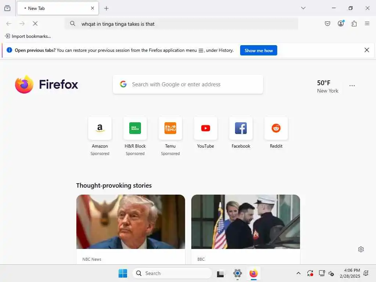This screenshot has width=376, height=282.
Task: Click the Sponsored label under Temu
Action: tap(170, 153)
